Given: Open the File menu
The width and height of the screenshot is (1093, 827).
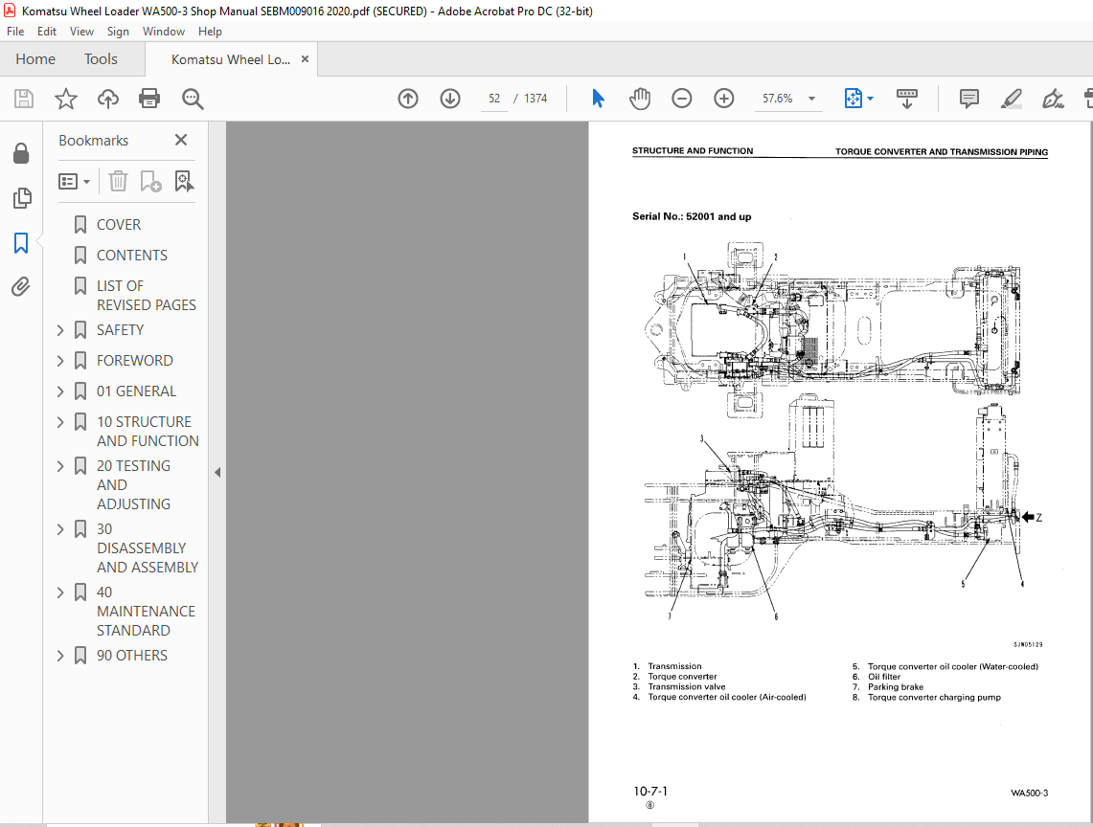Looking at the screenshot, I should [15, 32].
